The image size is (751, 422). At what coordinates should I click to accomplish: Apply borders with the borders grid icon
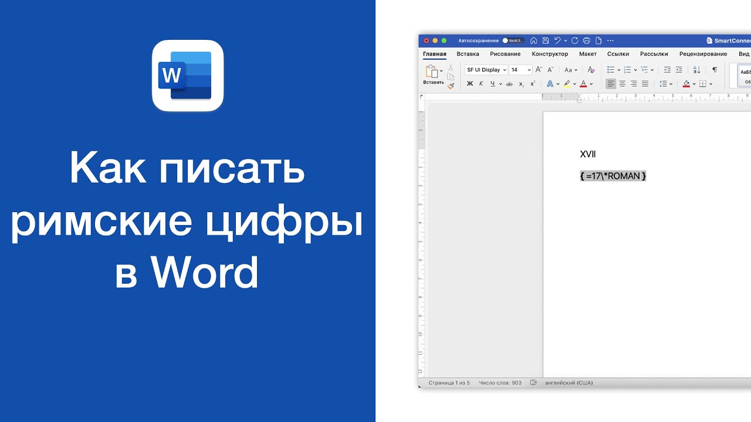pyautogui.click(x=703, y=84)
